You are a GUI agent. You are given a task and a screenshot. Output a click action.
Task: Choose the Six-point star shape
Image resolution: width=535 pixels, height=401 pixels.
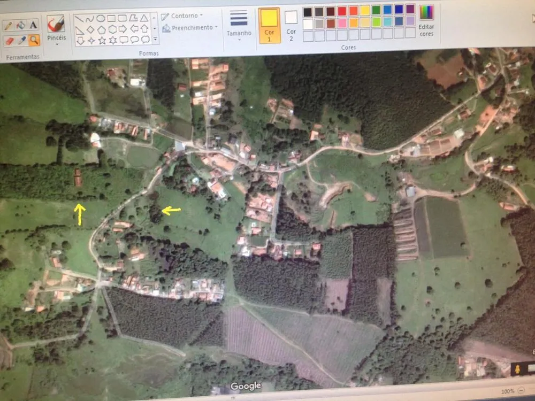coord(113,40)
